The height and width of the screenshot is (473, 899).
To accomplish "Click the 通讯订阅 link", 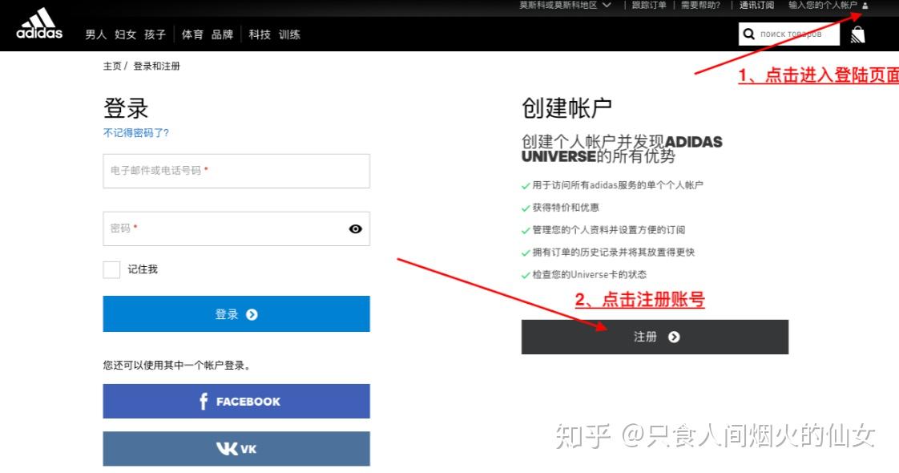I will 757,5.
